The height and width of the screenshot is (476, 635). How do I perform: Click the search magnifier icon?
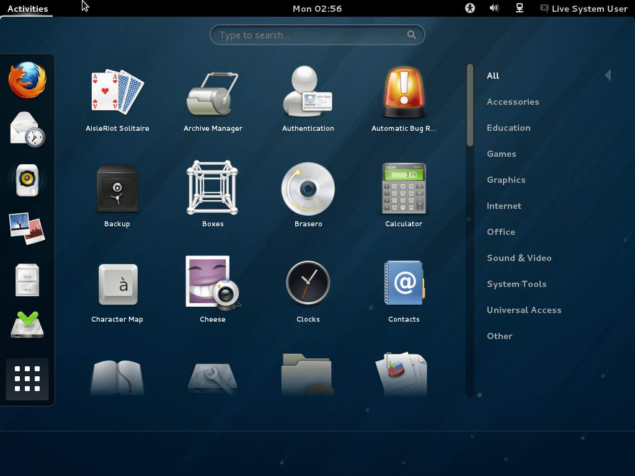point(412,35)
